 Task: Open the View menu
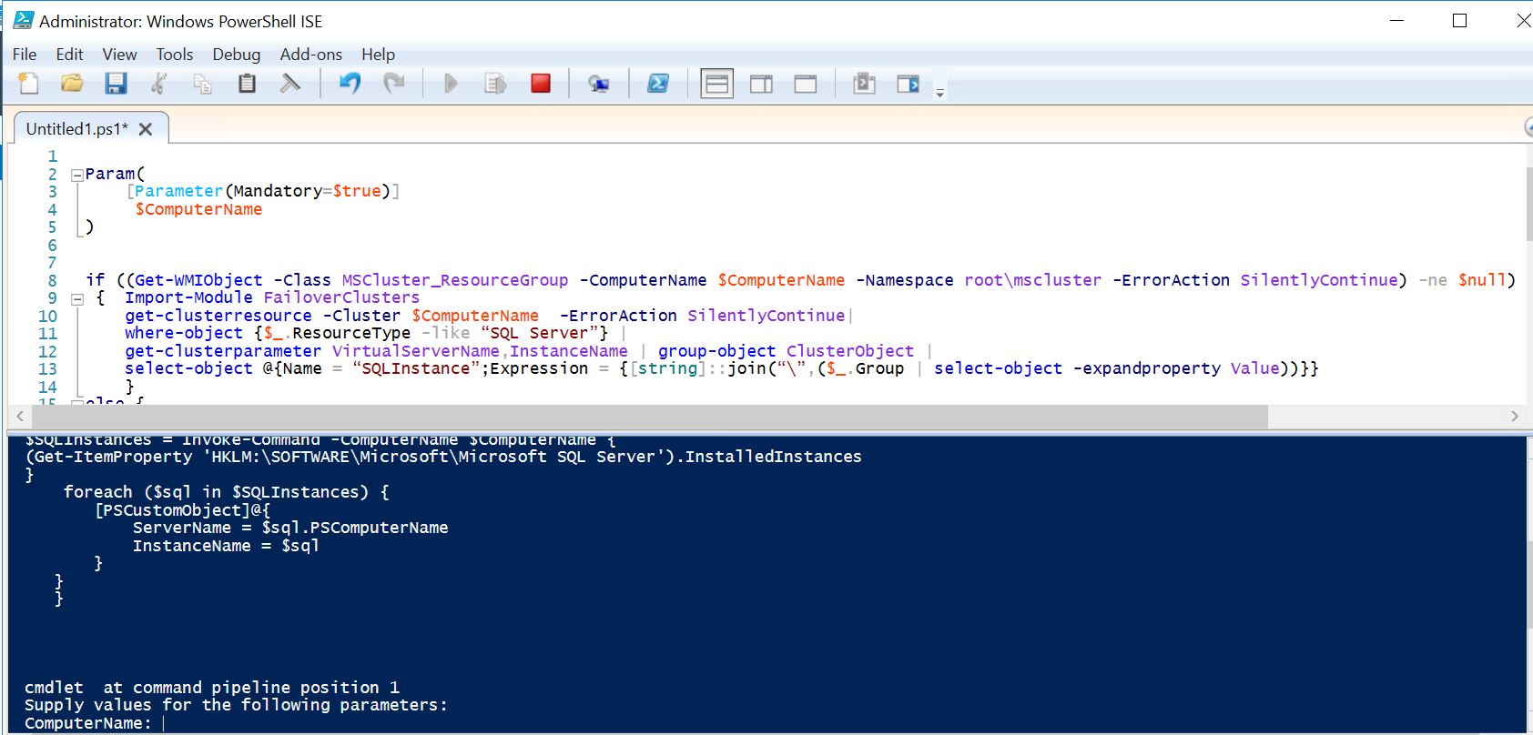click(x=119, y=55)
